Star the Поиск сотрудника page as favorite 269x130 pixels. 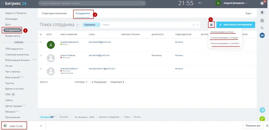coord(77,25)
